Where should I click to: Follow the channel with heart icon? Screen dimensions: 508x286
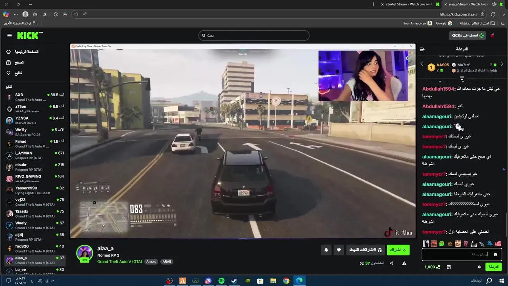click(339, 250)
